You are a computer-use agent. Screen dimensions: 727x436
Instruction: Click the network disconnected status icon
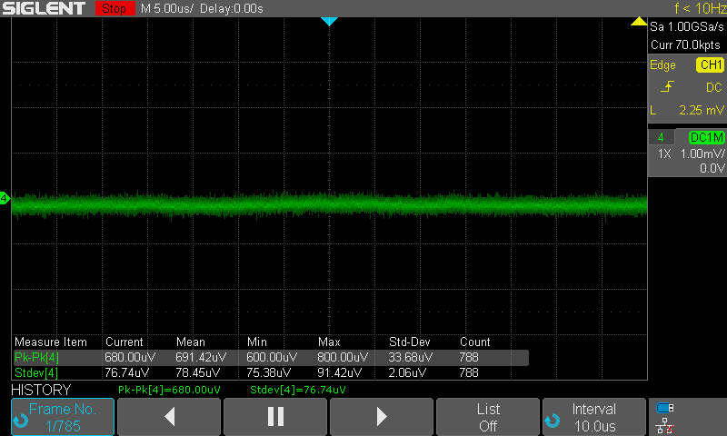(665, 426)
